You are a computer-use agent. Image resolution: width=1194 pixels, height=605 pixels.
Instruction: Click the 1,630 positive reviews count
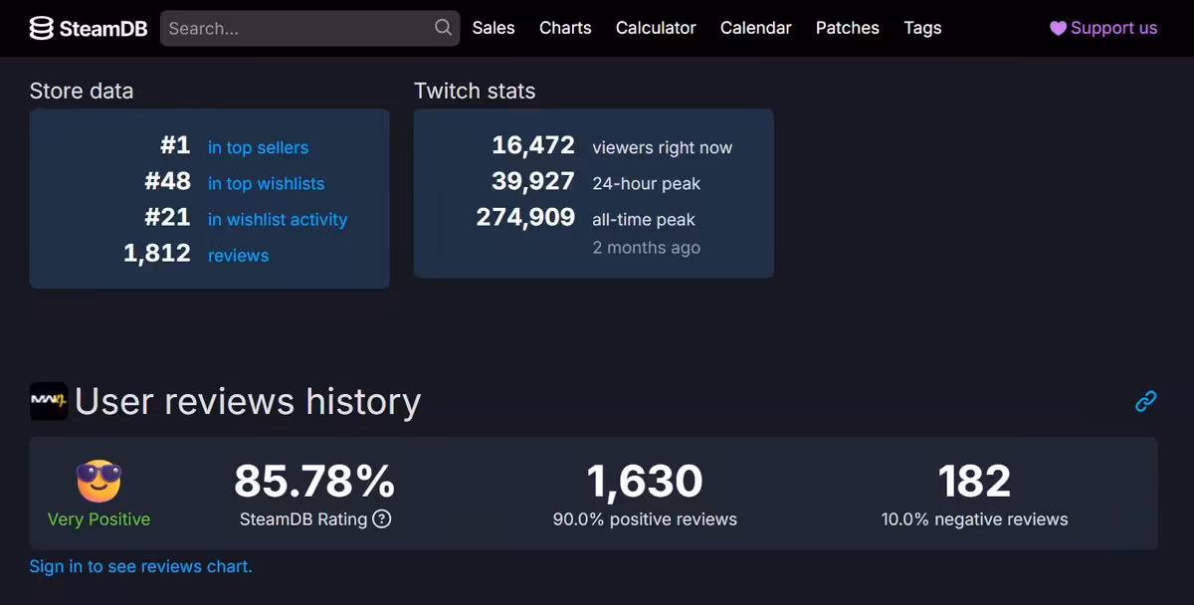point(645,482)
